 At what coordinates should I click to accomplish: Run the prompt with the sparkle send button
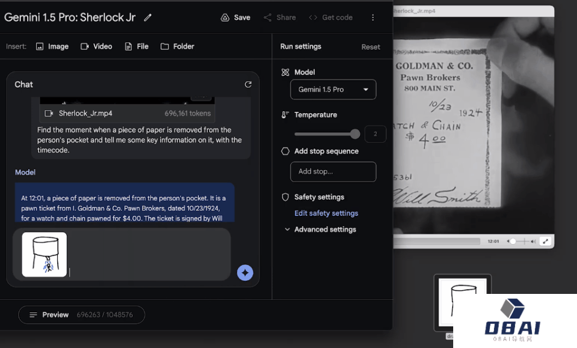[245, 273]
